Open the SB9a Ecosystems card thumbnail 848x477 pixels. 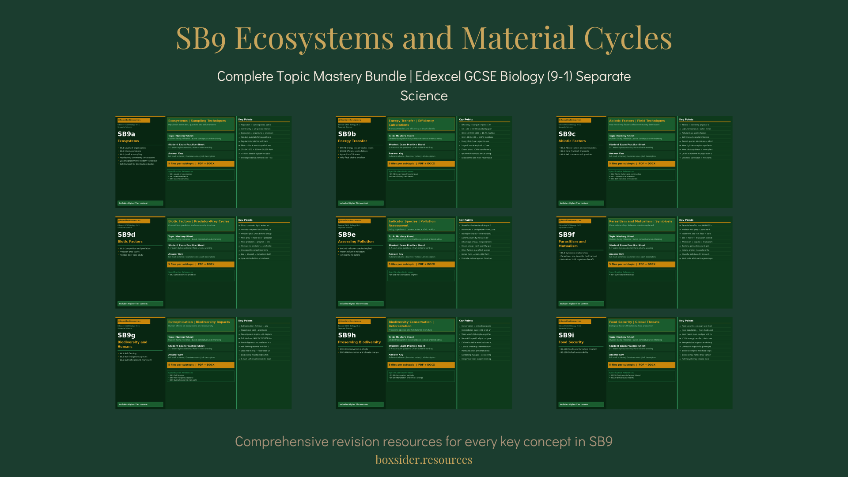pos(203,162)
